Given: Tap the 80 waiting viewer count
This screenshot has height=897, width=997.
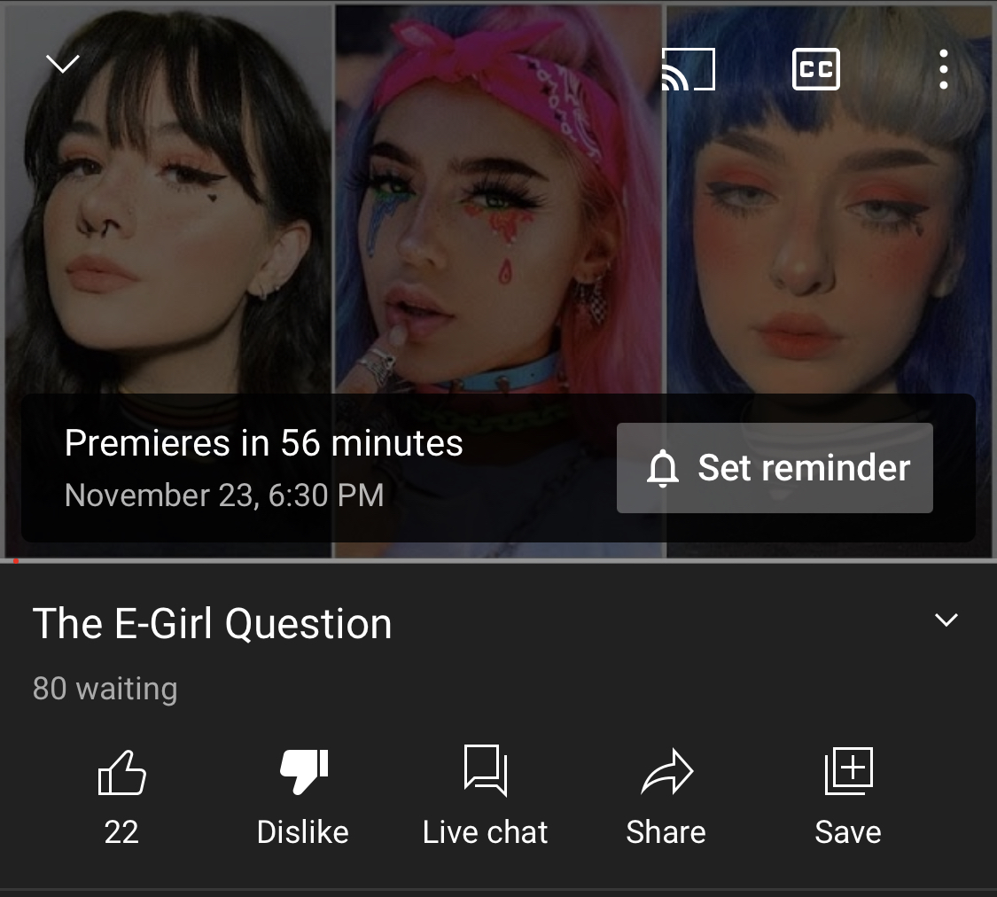Looking at the screenshot, I should point(105,689).
